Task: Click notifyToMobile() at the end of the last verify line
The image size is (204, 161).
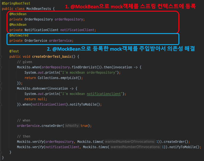Action: 184,147
